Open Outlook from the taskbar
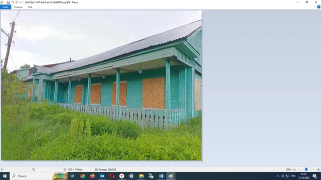 (x=102, y=176)
